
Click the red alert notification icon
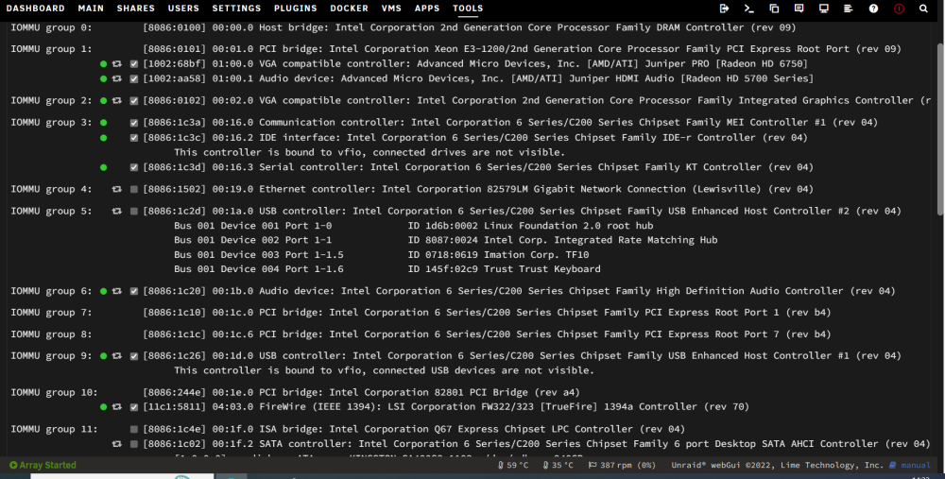[x=899, y=9]
